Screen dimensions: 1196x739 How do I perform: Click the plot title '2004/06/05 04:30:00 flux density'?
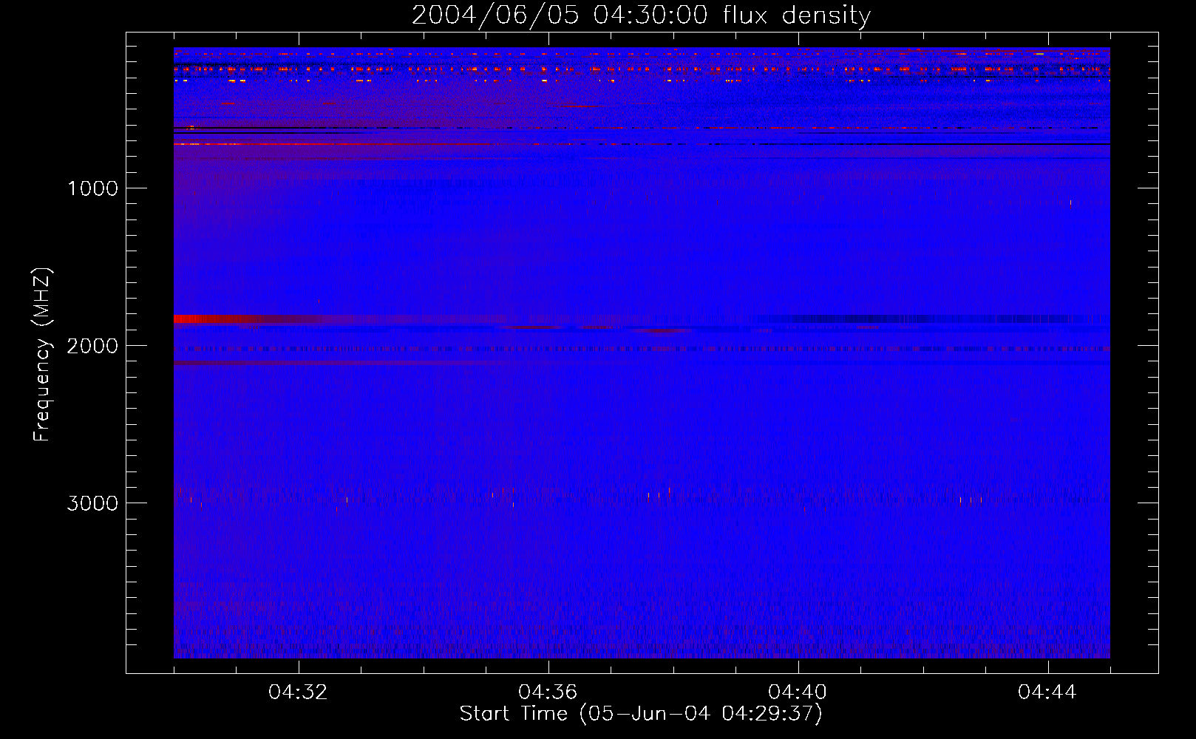641,16
